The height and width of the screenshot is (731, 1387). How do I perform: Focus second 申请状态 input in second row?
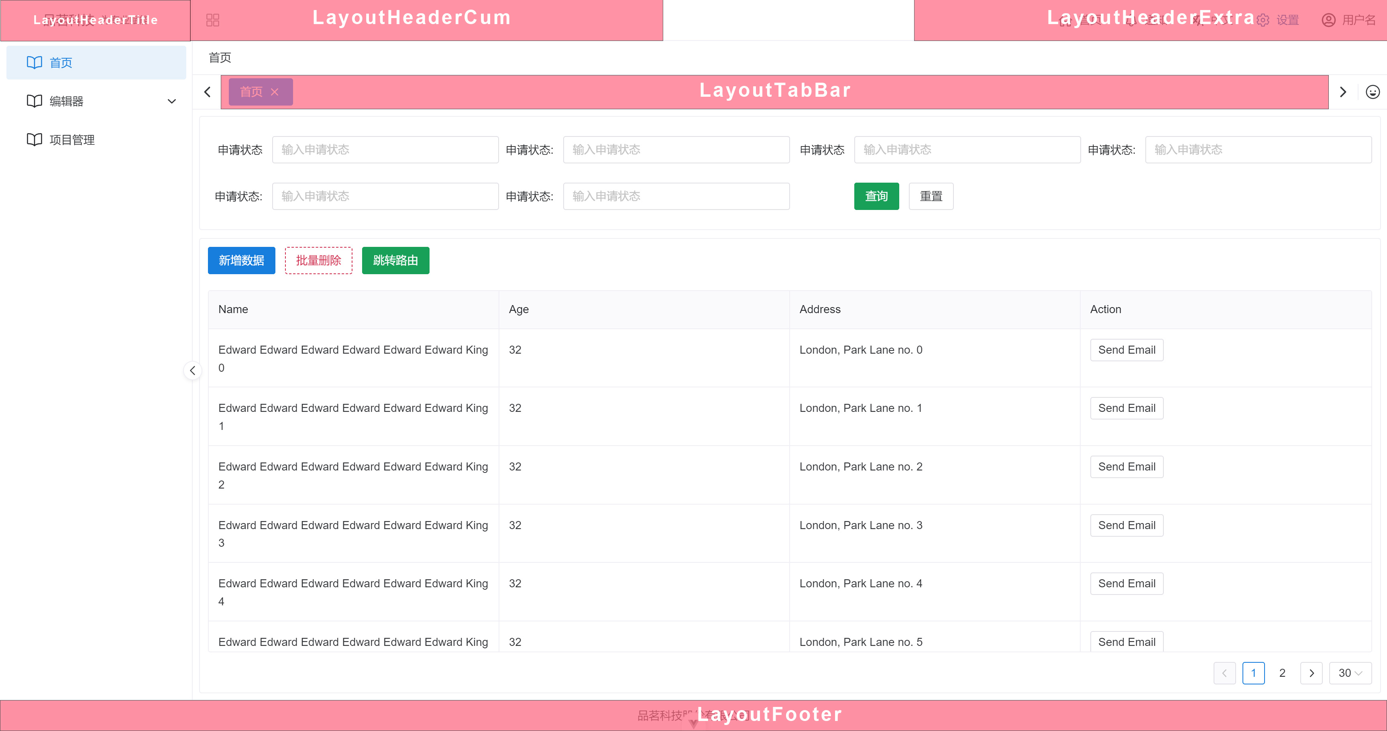pyautogui.click(x=676, y=196)
